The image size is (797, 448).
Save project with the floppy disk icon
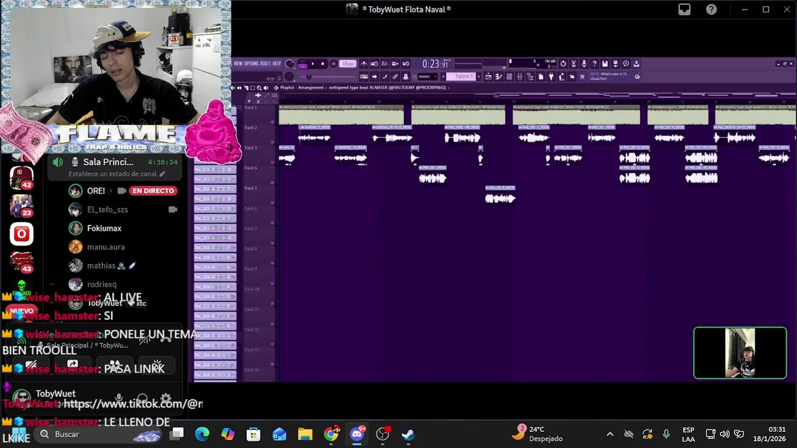point(605,63)
